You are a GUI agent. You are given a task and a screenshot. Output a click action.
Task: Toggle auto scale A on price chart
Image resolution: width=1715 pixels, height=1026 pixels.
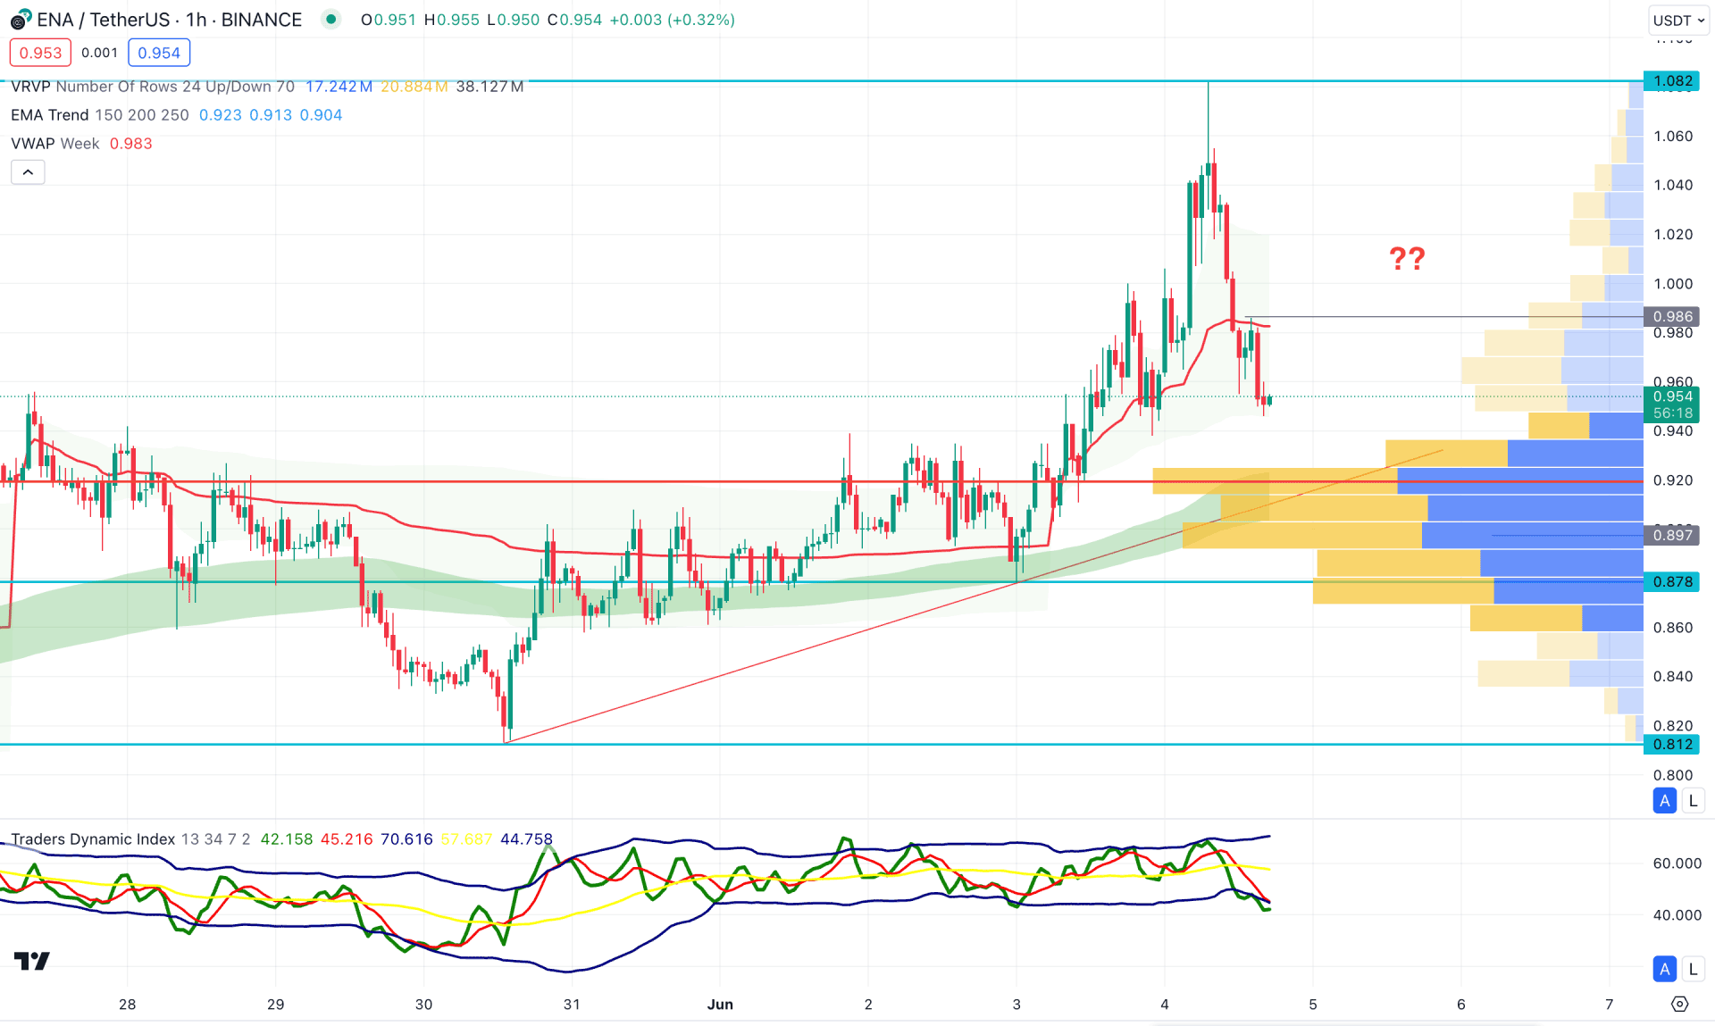1664,801
